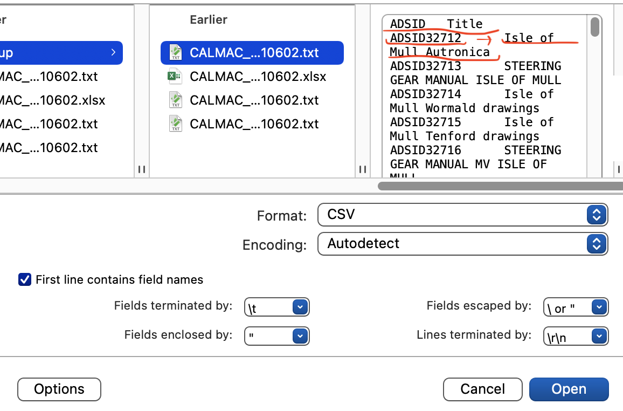Select the first txt file in the left column

[54, 77]
